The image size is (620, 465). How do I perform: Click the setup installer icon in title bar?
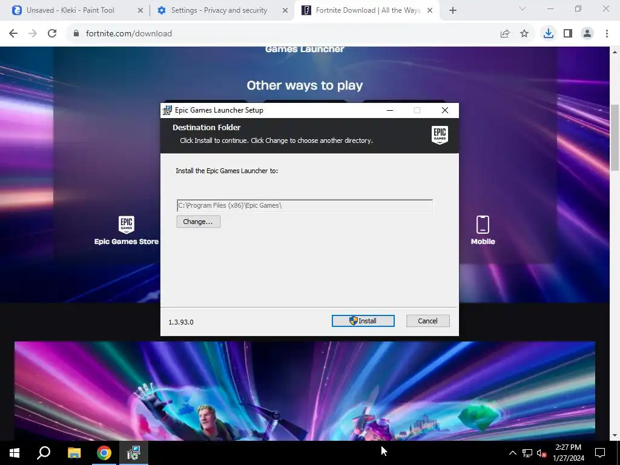tap(167, 110)
